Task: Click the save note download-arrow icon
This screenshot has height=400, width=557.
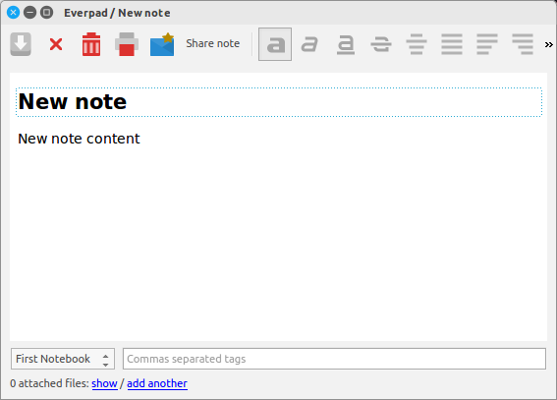Action: pyautogui.click(x=21, y=44)
